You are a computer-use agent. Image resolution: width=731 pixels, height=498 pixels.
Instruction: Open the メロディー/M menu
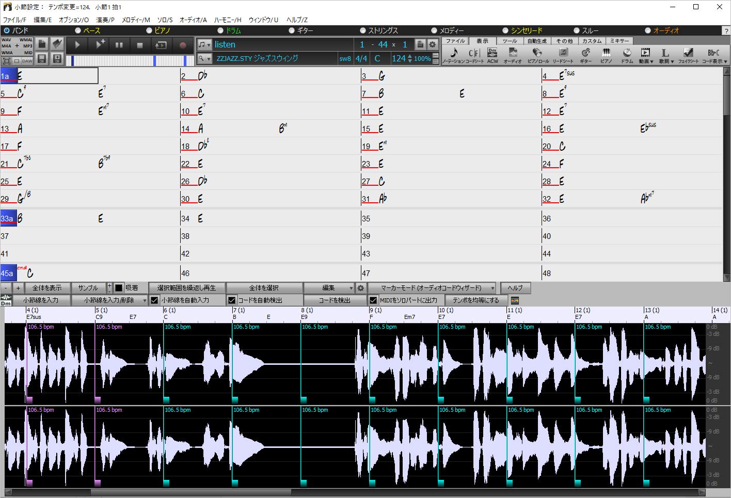tap(136, 20)
